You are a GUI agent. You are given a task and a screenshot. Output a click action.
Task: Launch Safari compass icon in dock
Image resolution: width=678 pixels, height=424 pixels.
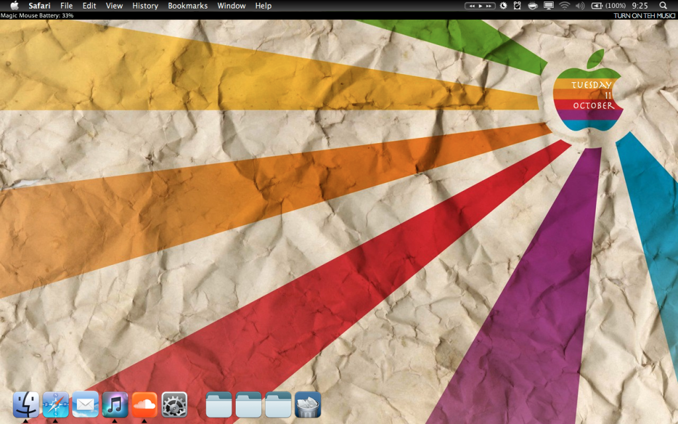click(x=56, y=405)
